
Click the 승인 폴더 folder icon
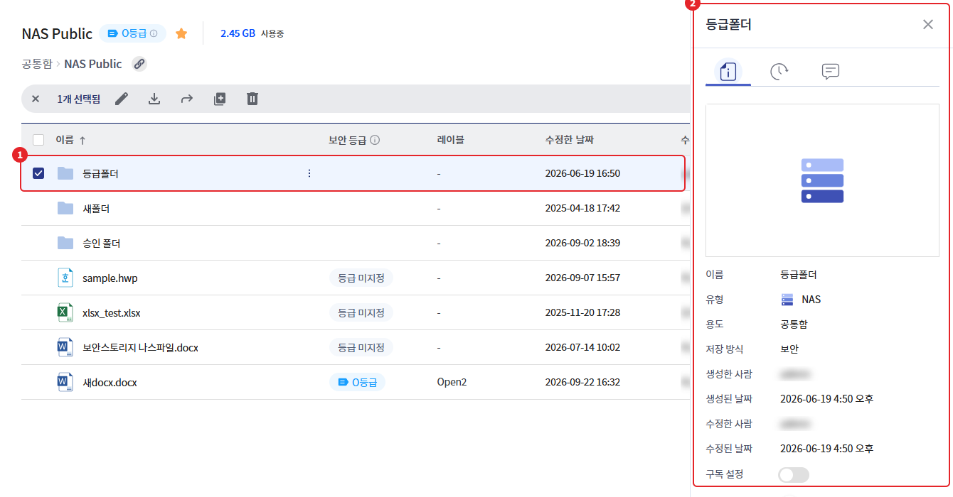(x=65, y=243)
